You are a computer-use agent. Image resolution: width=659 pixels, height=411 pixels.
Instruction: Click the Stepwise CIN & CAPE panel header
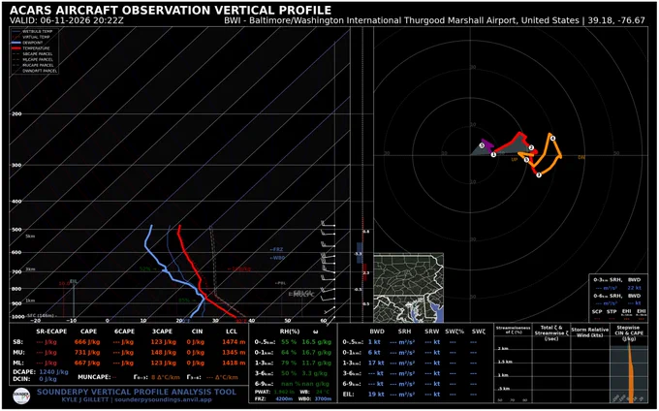(x=629, y=332)
